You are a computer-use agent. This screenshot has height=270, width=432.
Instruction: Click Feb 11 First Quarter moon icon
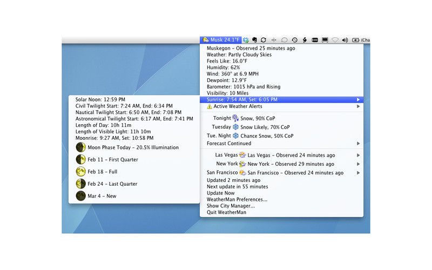[x=80, y=159]
